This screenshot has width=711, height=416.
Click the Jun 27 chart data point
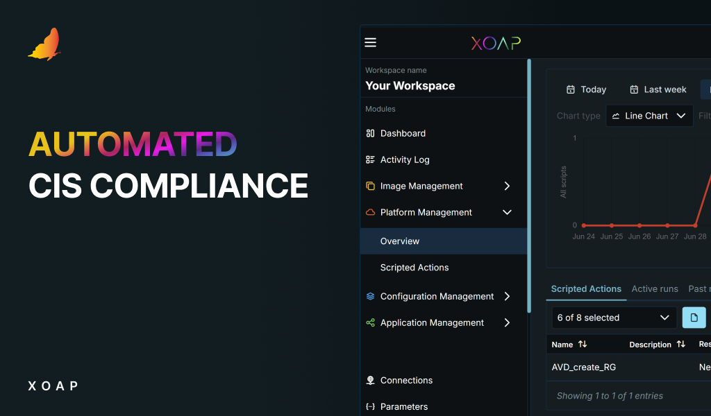point(667,225)
